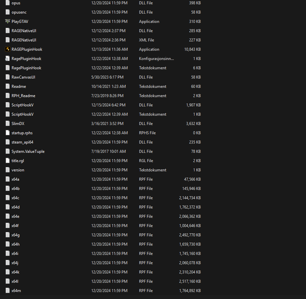This screenshot has height=299, width=306.
Task: Click the title.rgl blank file icon
Action: point(8,161)
